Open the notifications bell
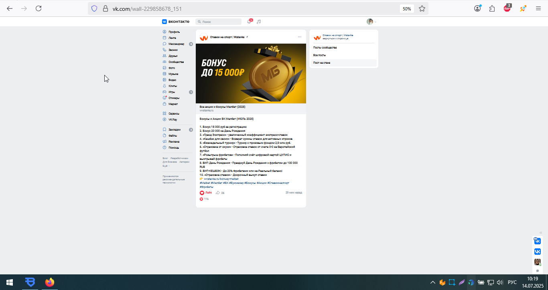 pos(249,22)
